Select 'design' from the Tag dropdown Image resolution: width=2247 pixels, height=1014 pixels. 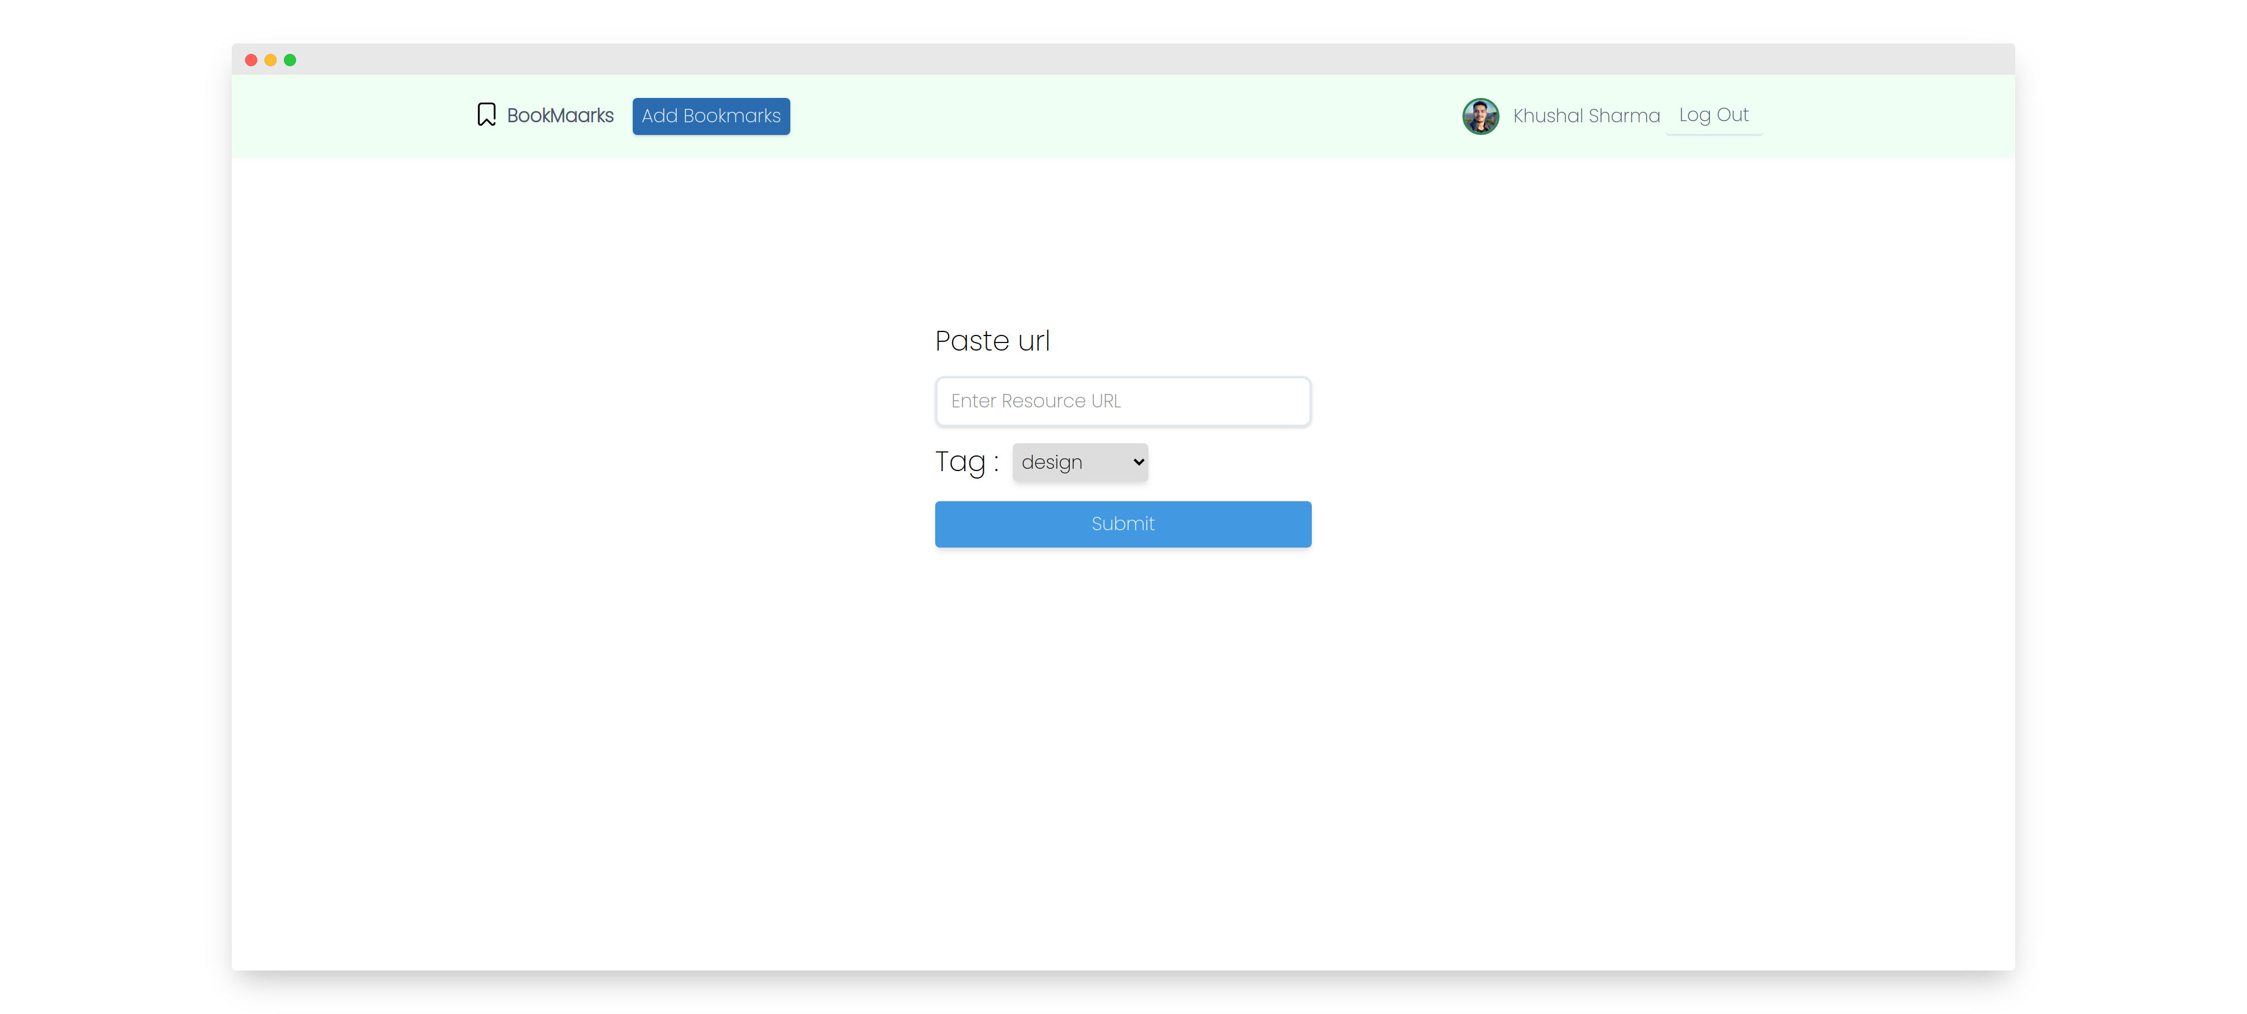(x=1079, y=462)
